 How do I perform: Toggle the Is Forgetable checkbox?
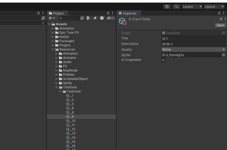coord(163,60)
